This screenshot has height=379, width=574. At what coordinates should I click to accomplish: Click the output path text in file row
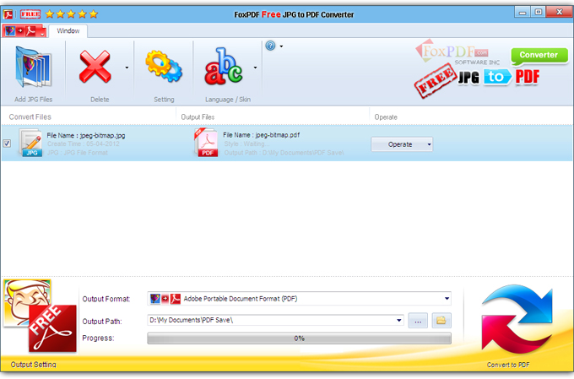click(284, 153)
